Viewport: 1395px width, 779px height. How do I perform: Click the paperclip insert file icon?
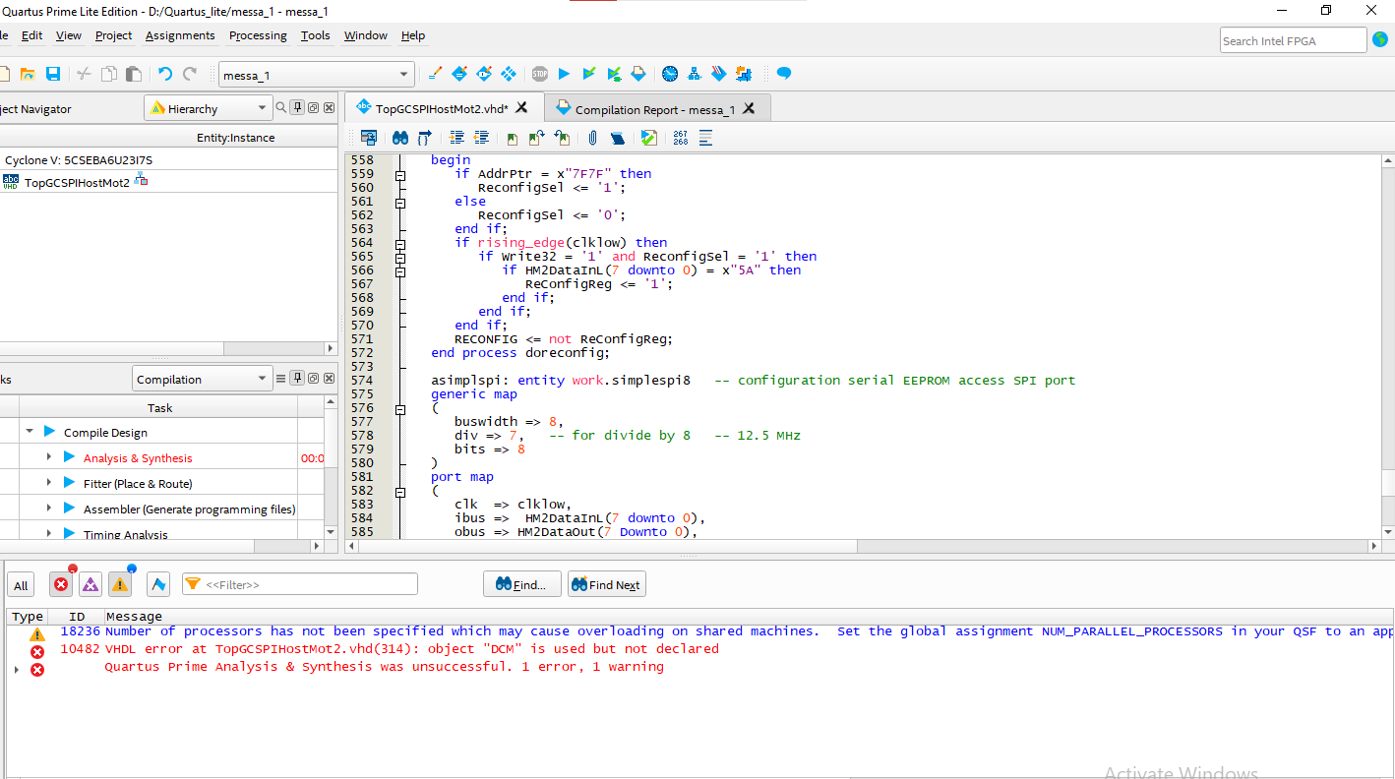pos(593,138)
